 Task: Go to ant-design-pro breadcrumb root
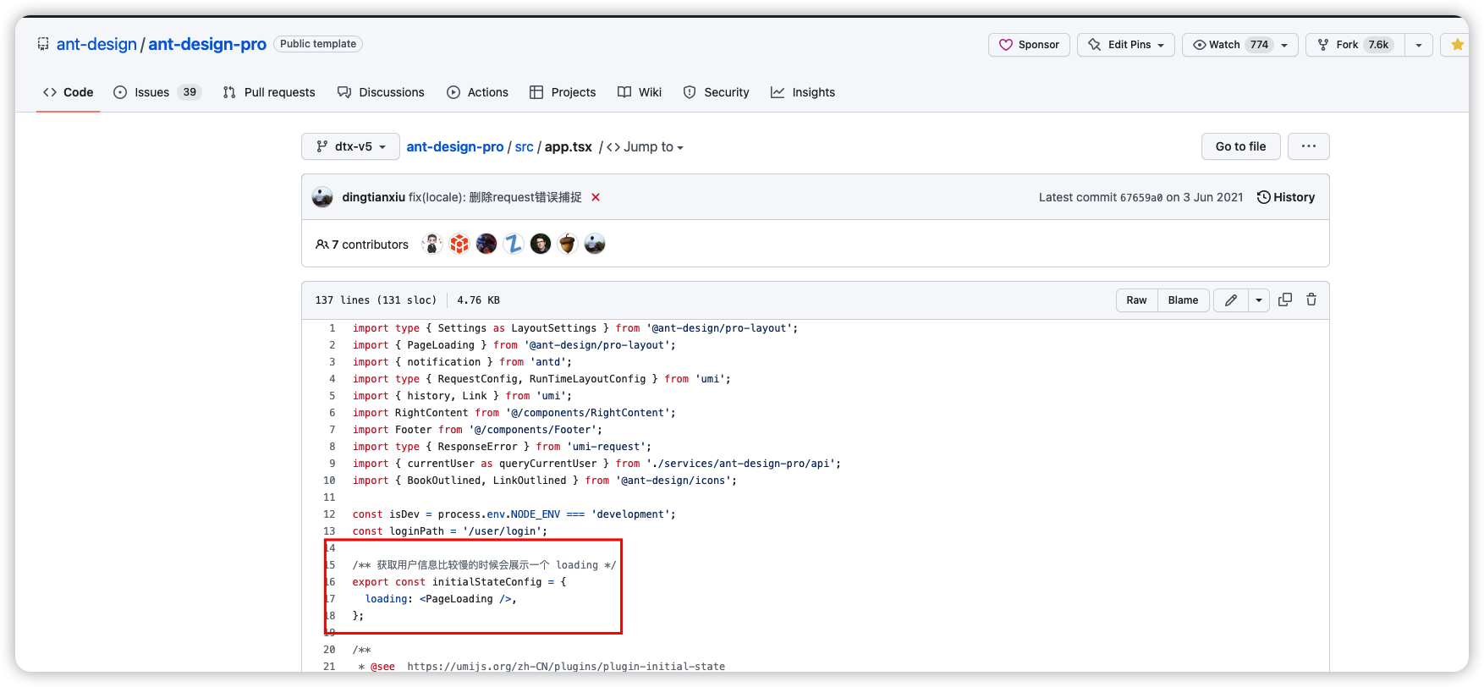(455, 146)
